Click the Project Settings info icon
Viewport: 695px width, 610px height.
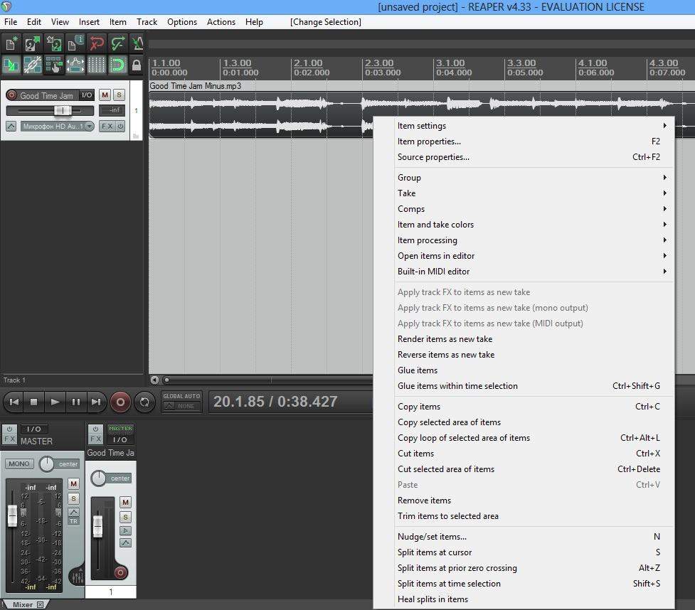click(75, 44)
